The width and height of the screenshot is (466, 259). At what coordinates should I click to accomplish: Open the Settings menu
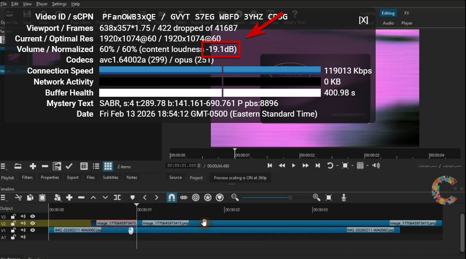point(59,4)
